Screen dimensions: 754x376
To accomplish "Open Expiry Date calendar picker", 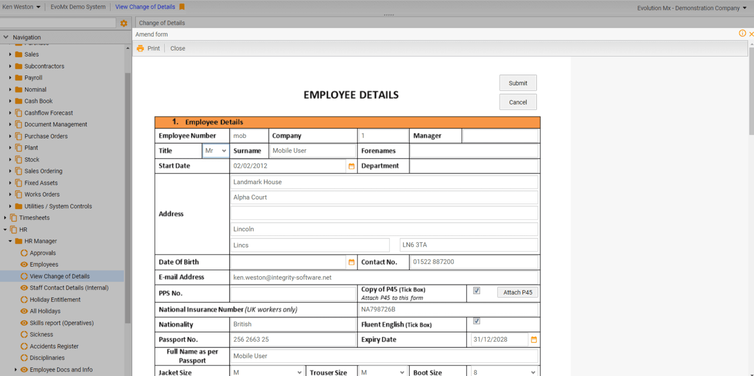I will tap(534, 340).
